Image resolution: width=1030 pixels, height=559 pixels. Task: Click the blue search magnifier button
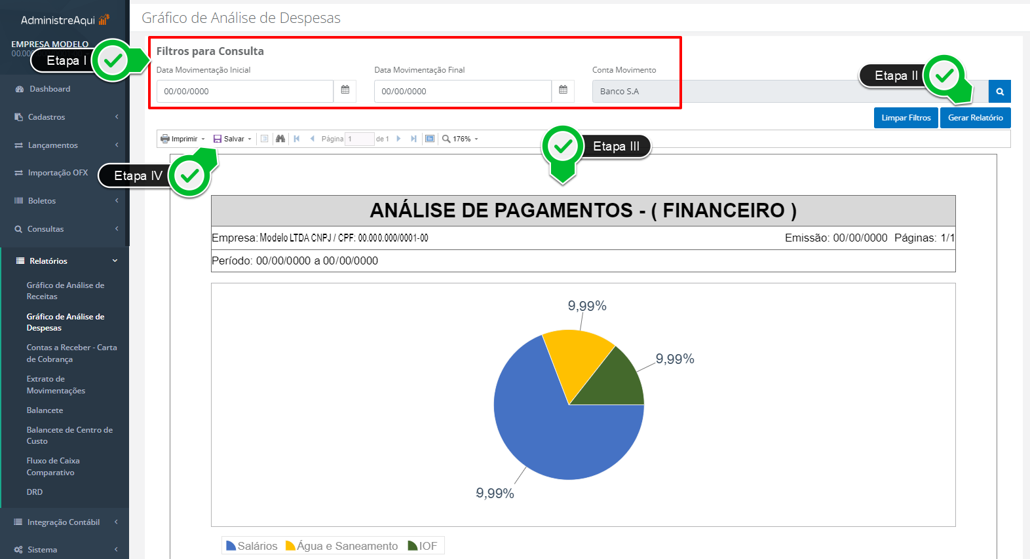[x=999, y=92]
